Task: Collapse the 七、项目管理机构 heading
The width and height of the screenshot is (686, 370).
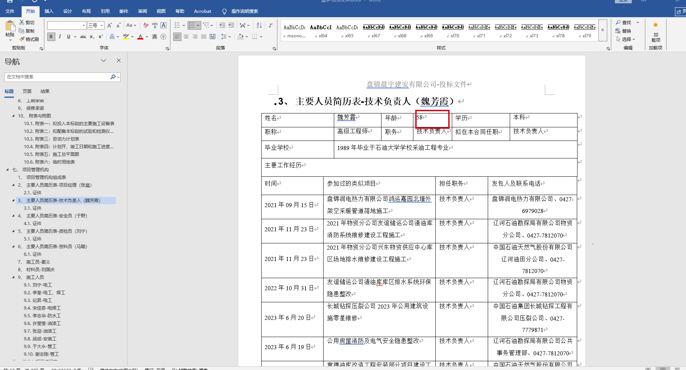Action: (8, 170)
